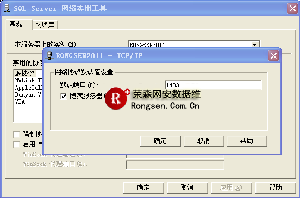
Task: Open the server instance RONGSEN2011 dropdown
Action: [x=254, y=44]
